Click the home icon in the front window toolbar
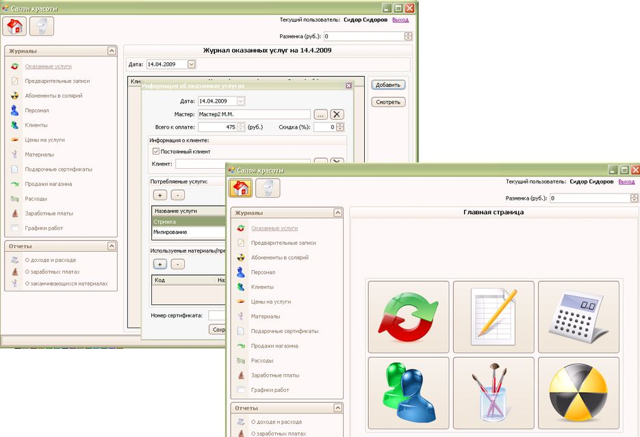The width and height of the screenshot is (640, 437). pyautogui.click(x=240, y=188)
